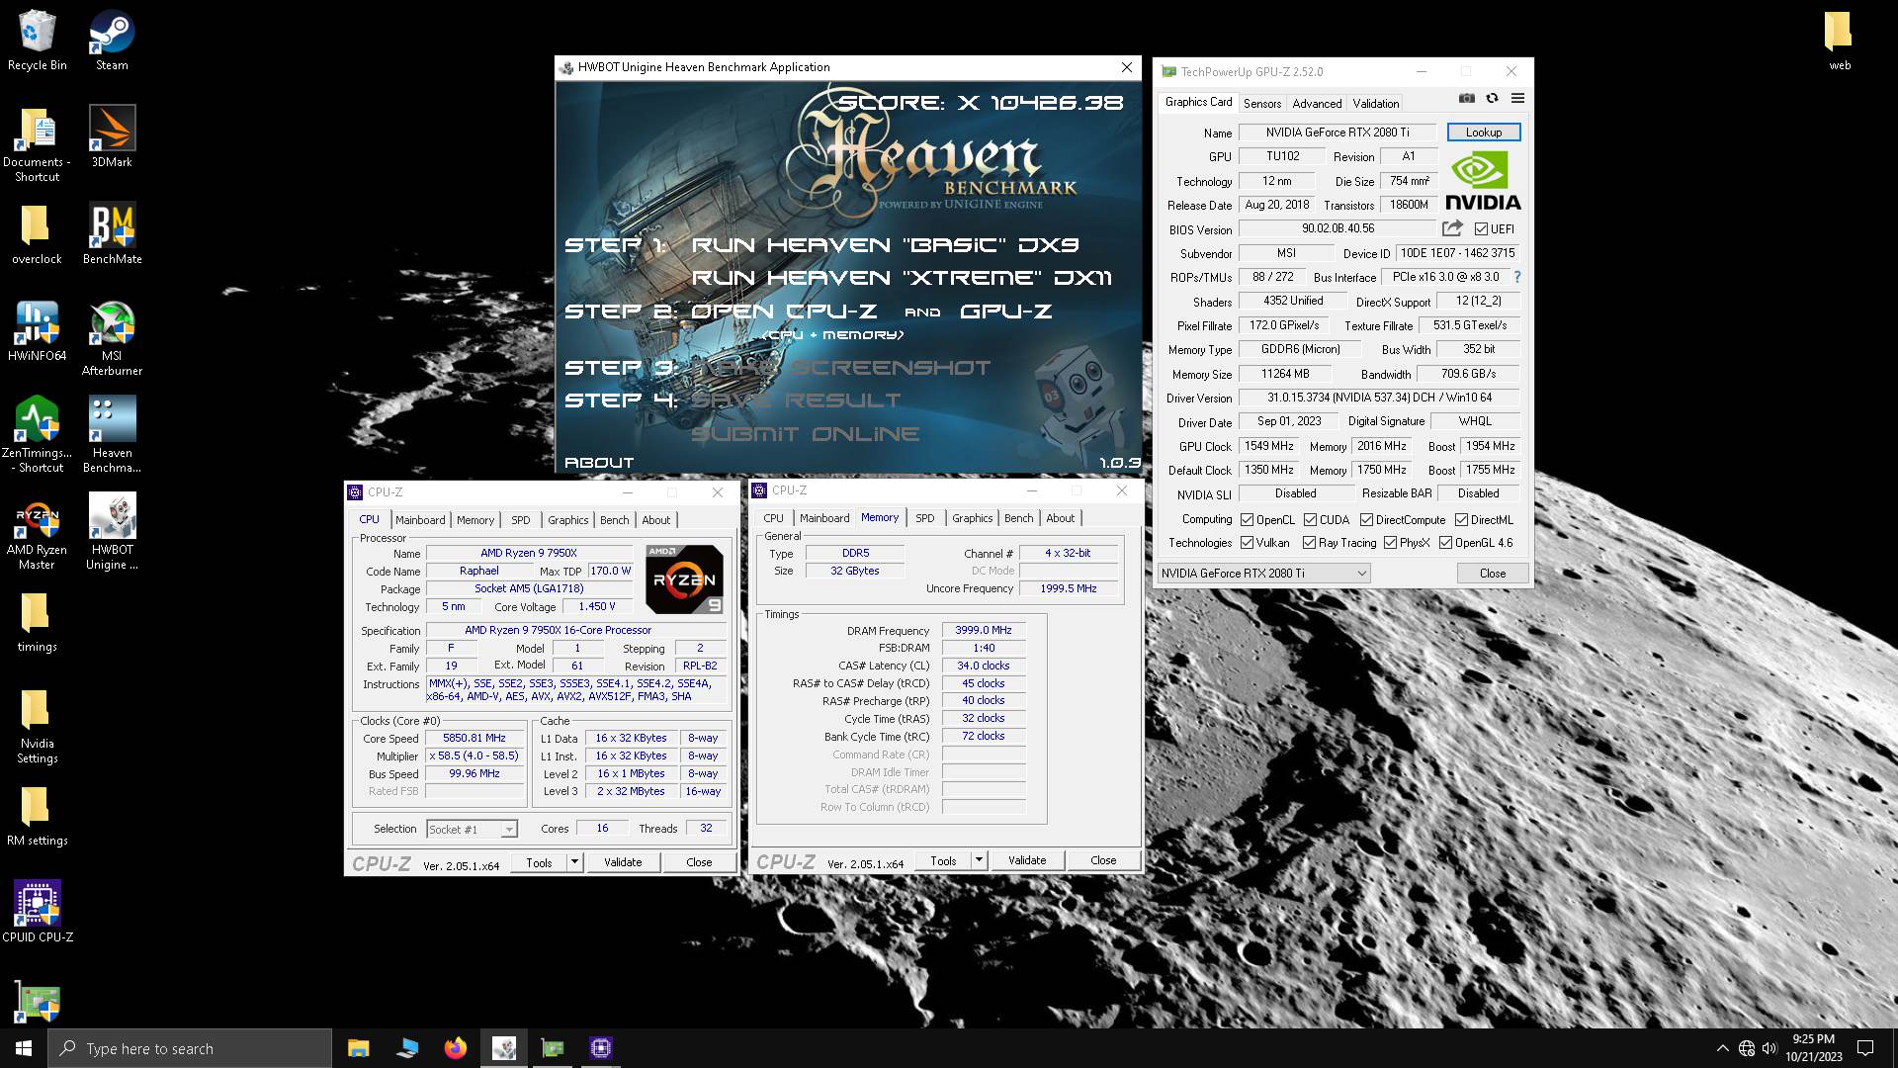1898x1068 pixels.
Task: Toggle the OpenGL 4.6 checkbox
Action: click(1445, 543)
